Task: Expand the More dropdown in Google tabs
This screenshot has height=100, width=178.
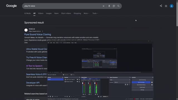Action: coord(86,13)
